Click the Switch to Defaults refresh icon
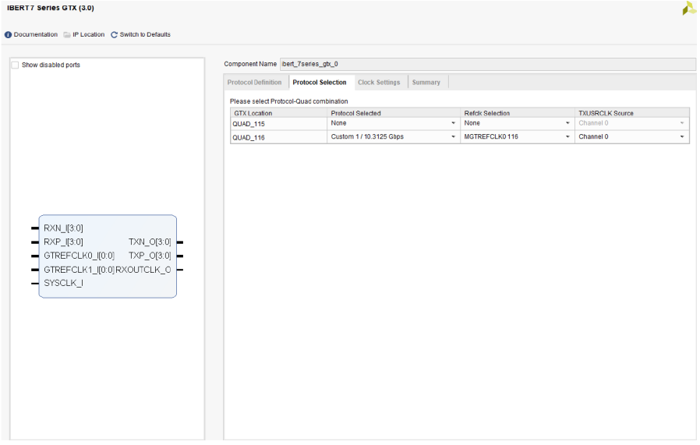 [x=115, y=35]
